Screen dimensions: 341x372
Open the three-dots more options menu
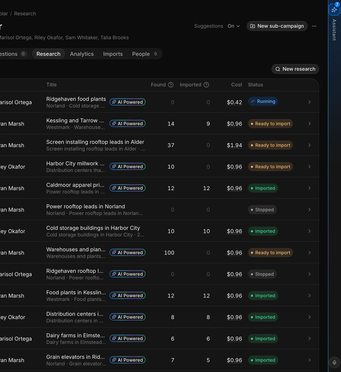tap(314, 26)
